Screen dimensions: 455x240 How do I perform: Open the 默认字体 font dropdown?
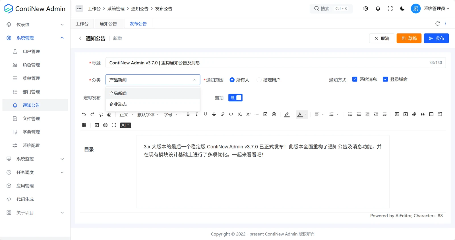(148, 115)
